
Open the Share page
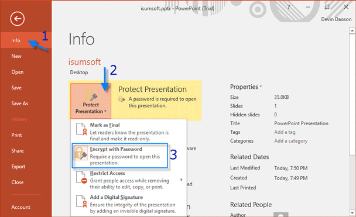point(26,150)
